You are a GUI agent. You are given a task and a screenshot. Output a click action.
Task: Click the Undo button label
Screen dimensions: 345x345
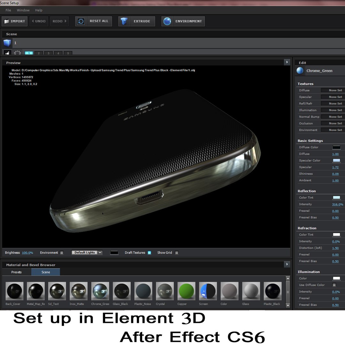coord(40,21)
